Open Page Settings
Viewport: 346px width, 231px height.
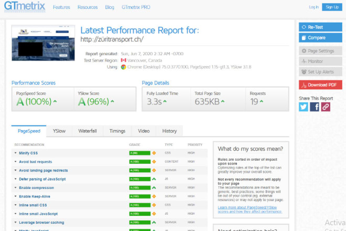click(x=320, y=51)
